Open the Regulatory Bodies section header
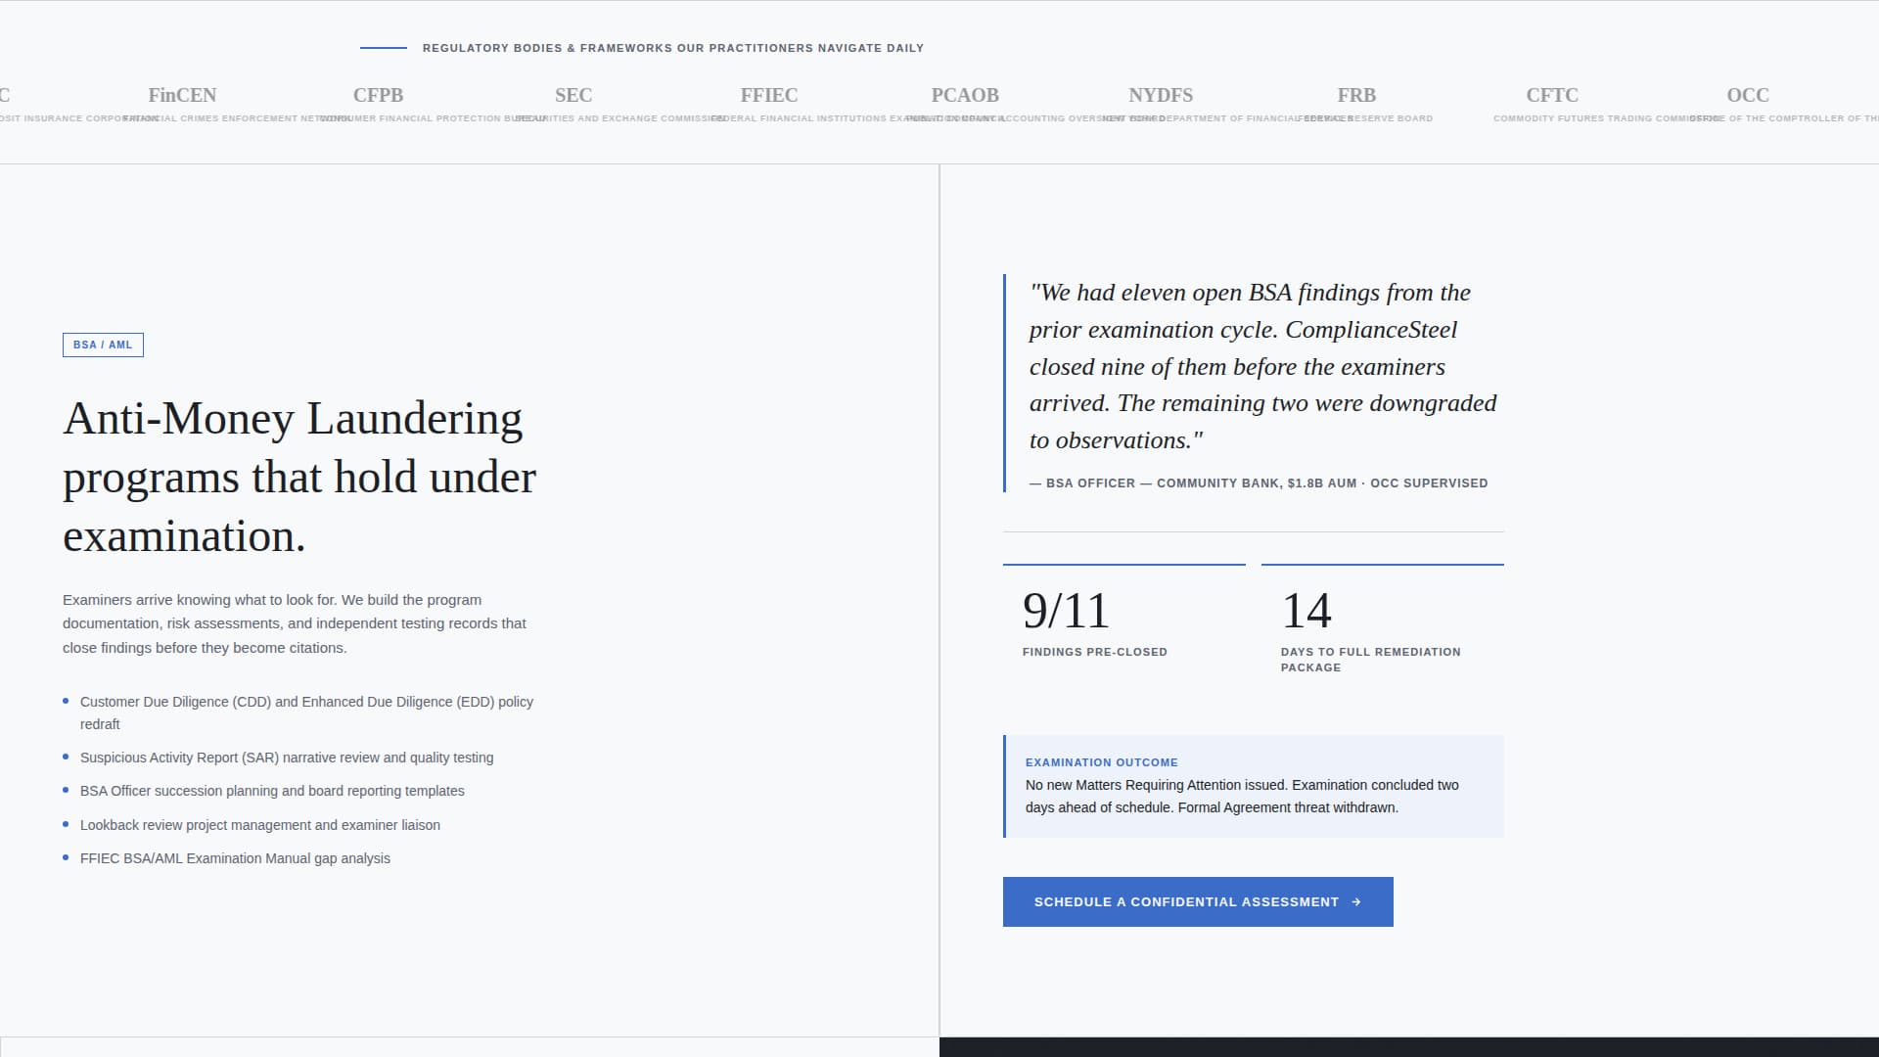Screen dimensions: 1879x1057 672,47
